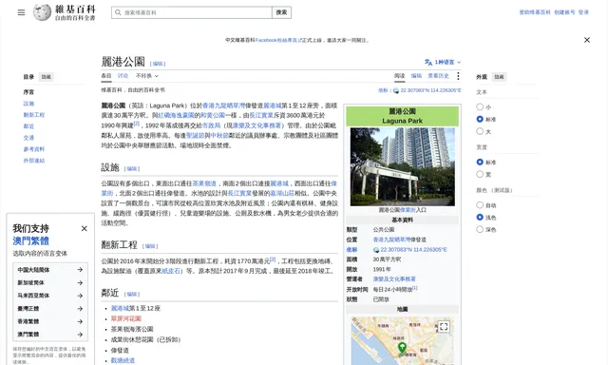Click the globe icon beside top coordinates
608x365 pixels.
click(x=396, y=90)
